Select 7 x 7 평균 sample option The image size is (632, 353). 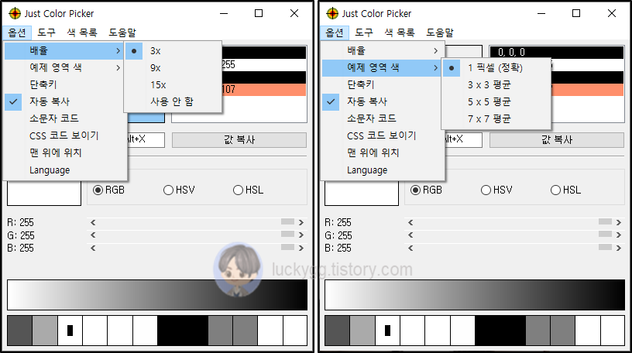pyautogui.click(x=496, y=119)
